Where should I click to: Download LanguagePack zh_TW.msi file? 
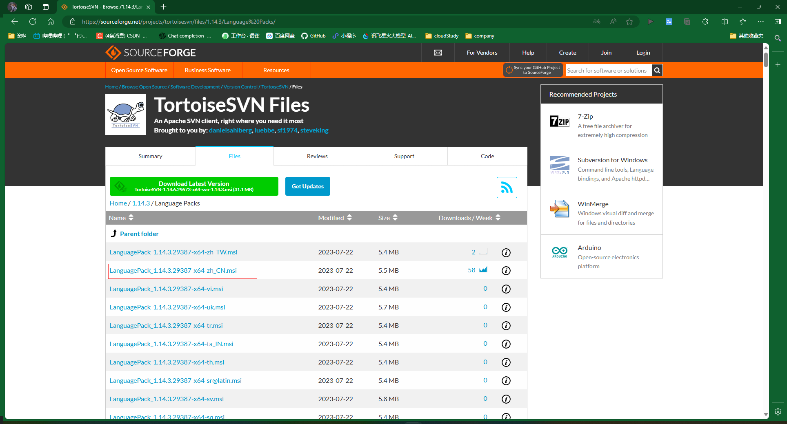click(x=173, y=252)
